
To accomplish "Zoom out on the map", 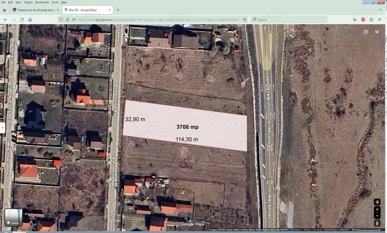I will [377, 216].
